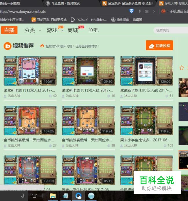Open title 试试新卡族 of the 10-view video

click(88, 90)
